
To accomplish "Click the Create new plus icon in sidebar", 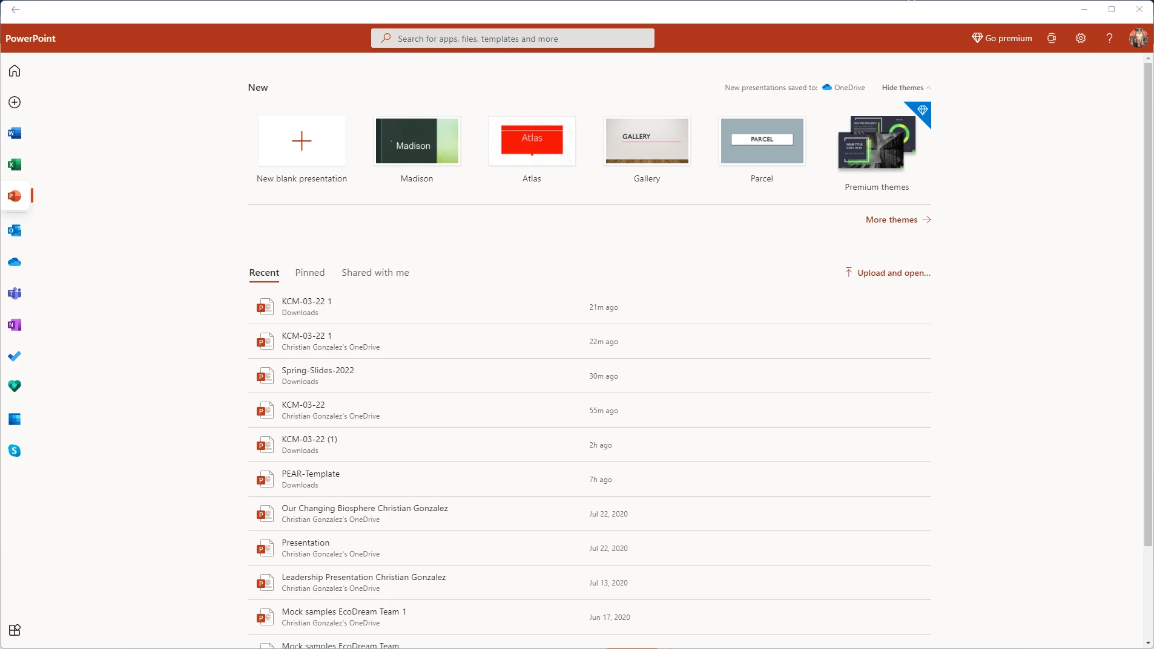I will [x=15, y=102].
